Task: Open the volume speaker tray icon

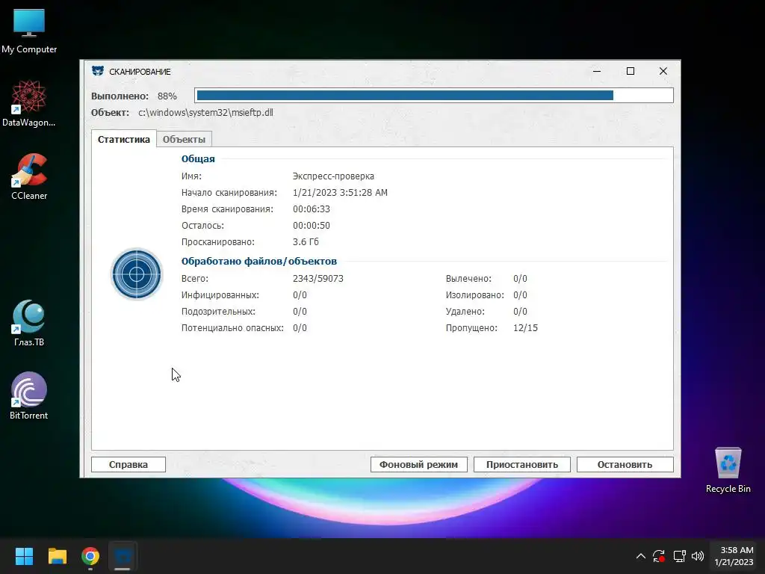Action: 698,556
